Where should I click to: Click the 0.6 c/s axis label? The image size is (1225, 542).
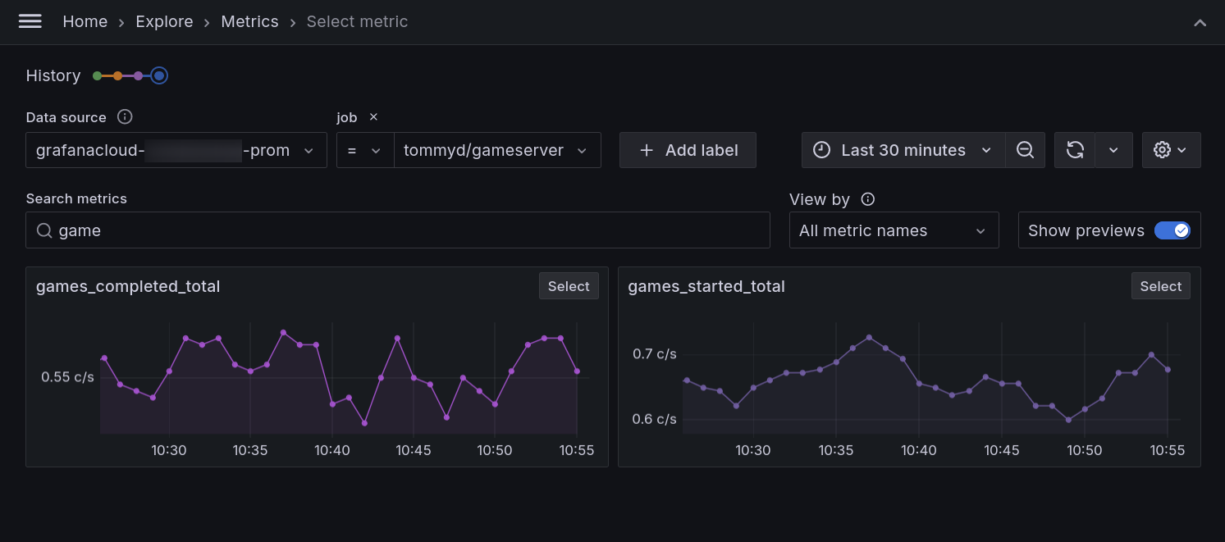point(655,419)
